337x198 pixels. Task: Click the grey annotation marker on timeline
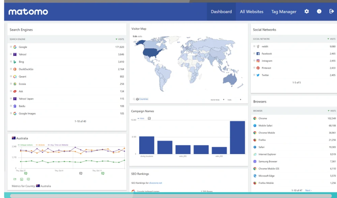pyautogui.click(x=81, y=173)
